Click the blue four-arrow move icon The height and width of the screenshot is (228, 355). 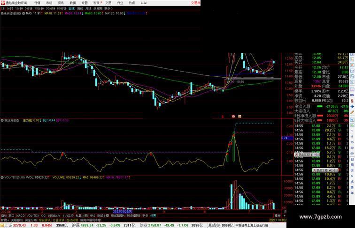point(352,107)
